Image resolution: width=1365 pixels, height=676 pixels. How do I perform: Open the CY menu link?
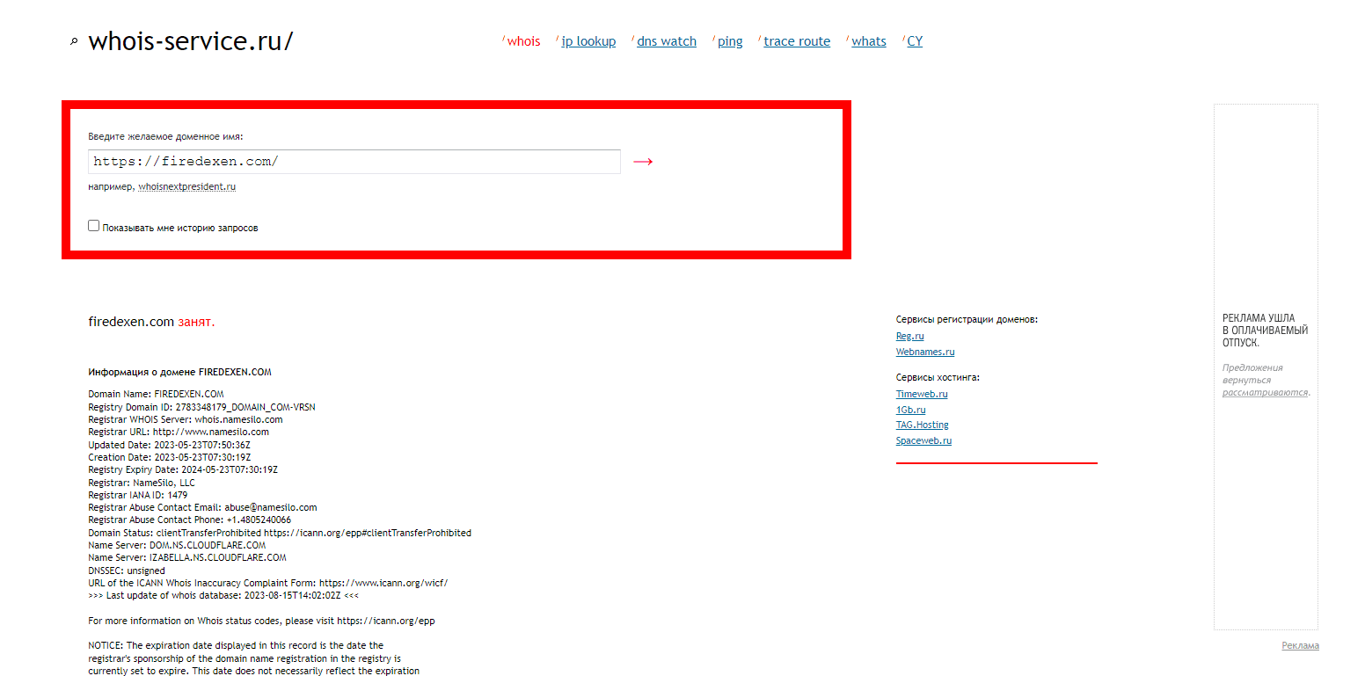915,41
